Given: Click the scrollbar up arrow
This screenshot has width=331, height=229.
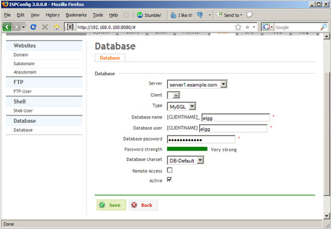Looking at the screenshot, I should tap(326, 36).
